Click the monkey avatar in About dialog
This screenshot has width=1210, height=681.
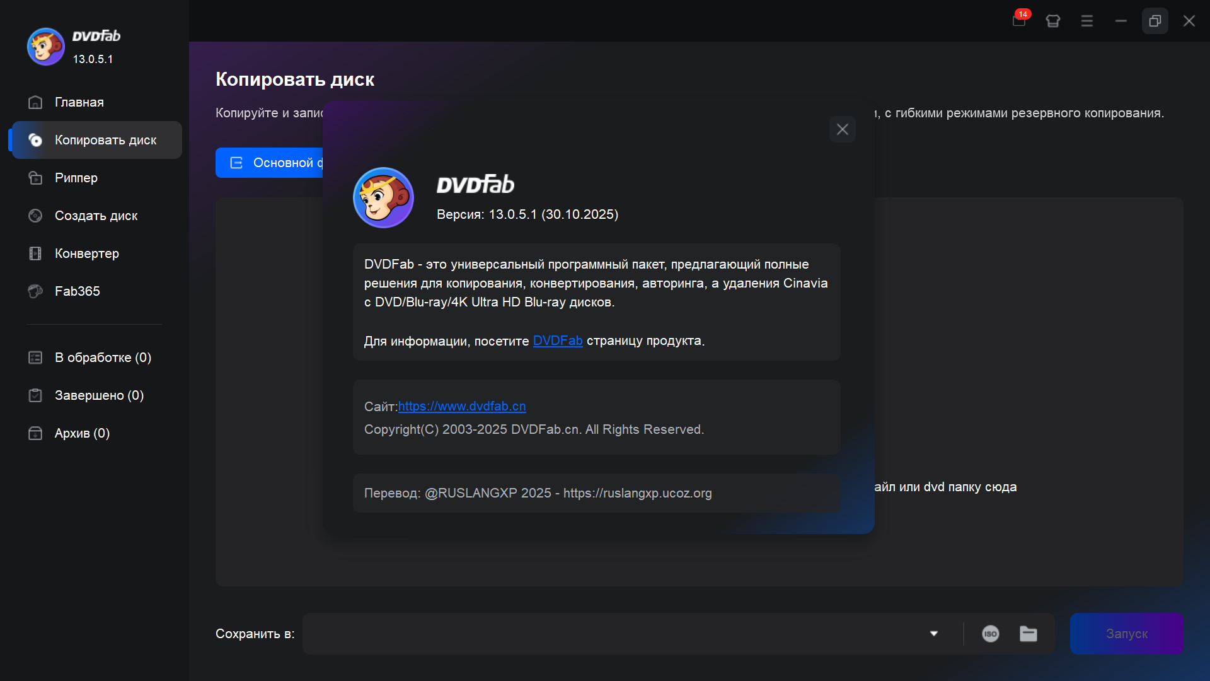click(383, 197)
